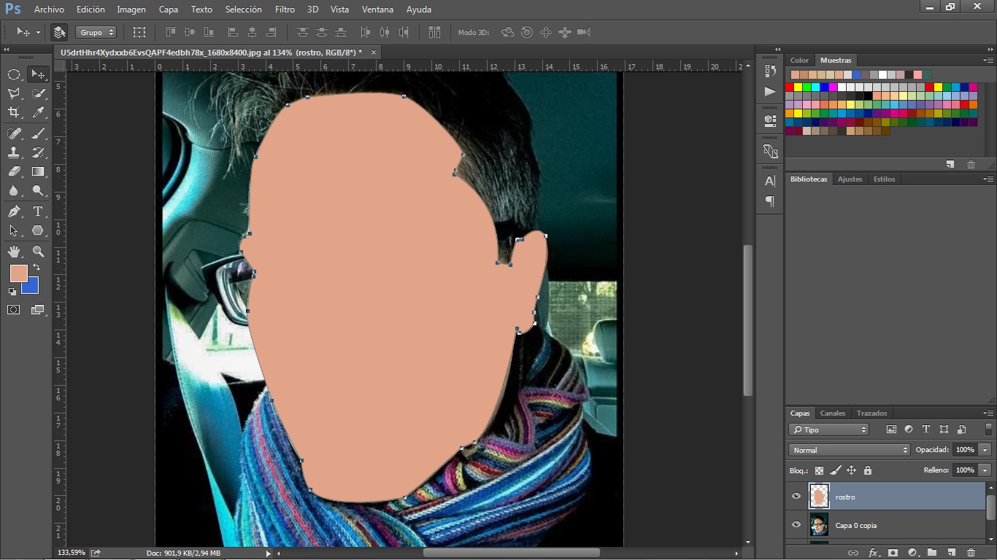Image resolution: width=997 pixels, height=560 pixels.
Task: Toggle lock all for layer
Action: [x=867, y=470]
